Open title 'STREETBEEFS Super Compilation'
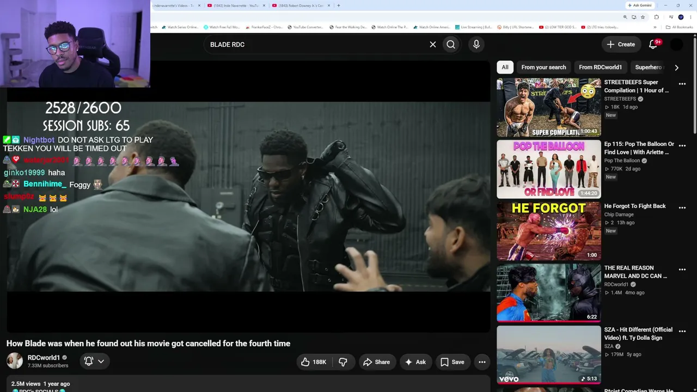The width and height of the screenshot is (697, 392). coord(636,86)
